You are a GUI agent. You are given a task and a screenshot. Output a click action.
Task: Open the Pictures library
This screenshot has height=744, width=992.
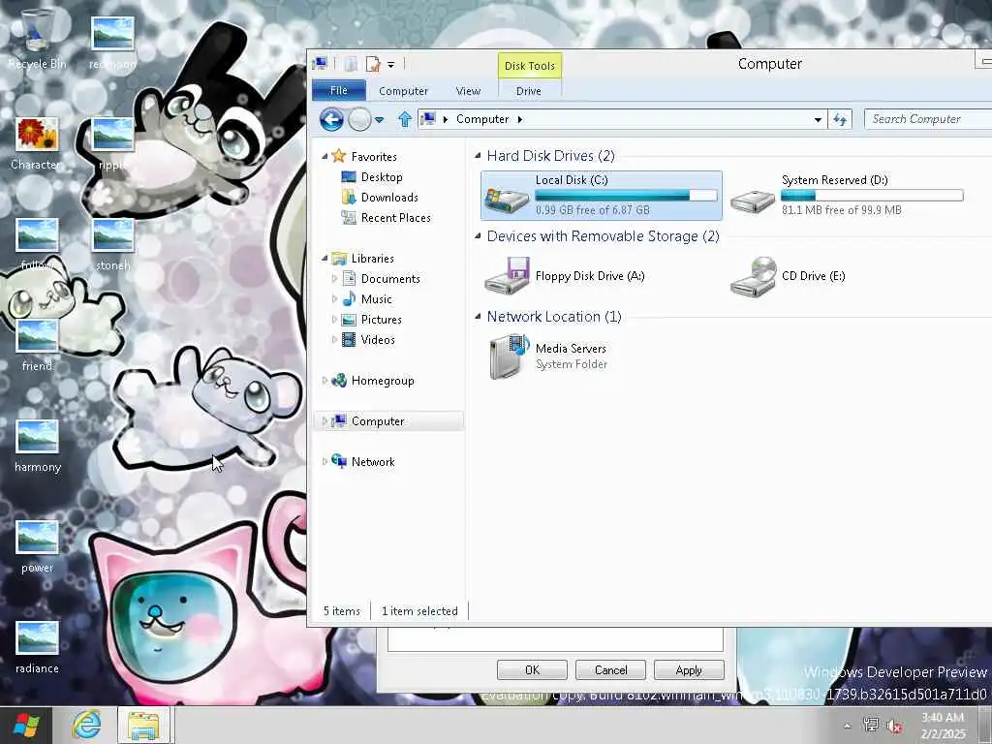(371, 320)
